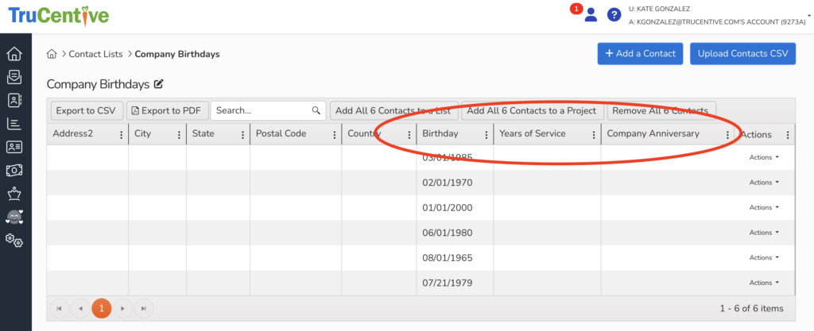Click the help question mark icon
Image resolution: width=814 pixels, height=331 pixels.
coord(614,14)
